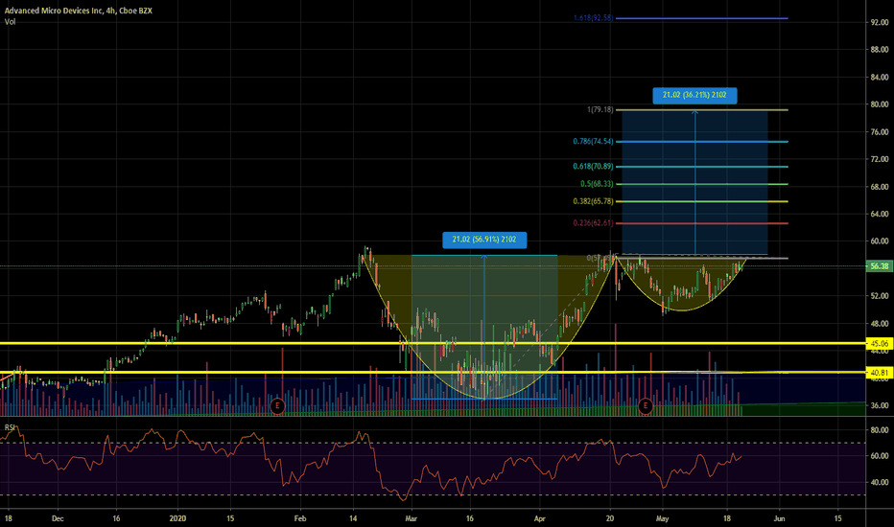Click the 92.00 price axis value

coord(880,22)
